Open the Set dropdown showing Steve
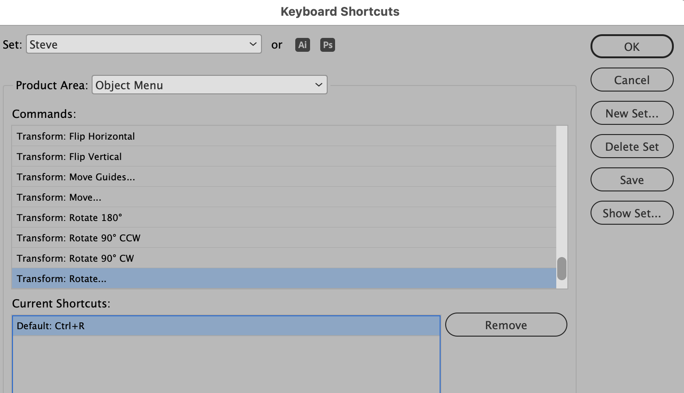The image size is (684, 393). click(x=143, y=44)
